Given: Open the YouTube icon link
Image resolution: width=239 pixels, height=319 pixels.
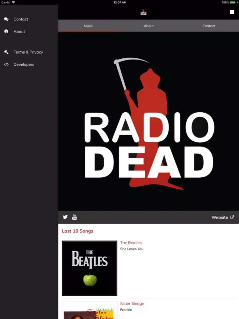Looking at the screenshot, I should coord(75,217).
